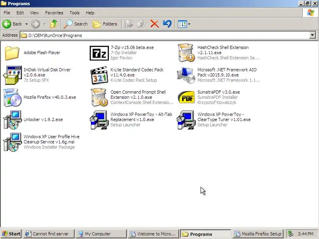Open the Favorites menu
Screen dimensions: 319x239
pyautogui.click(x=54, y=13)
